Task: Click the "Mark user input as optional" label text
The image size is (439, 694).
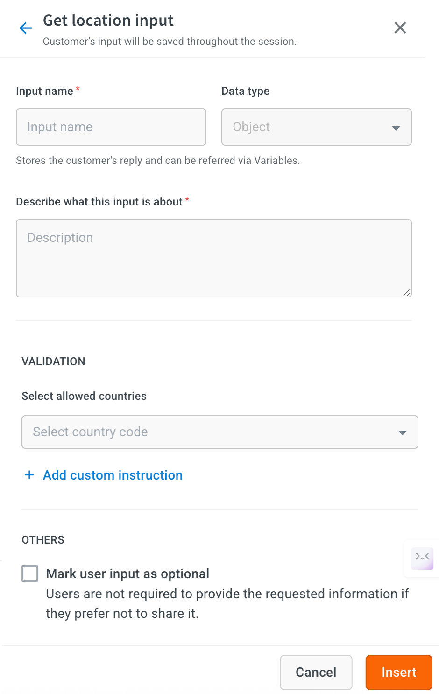Action: 127,574
